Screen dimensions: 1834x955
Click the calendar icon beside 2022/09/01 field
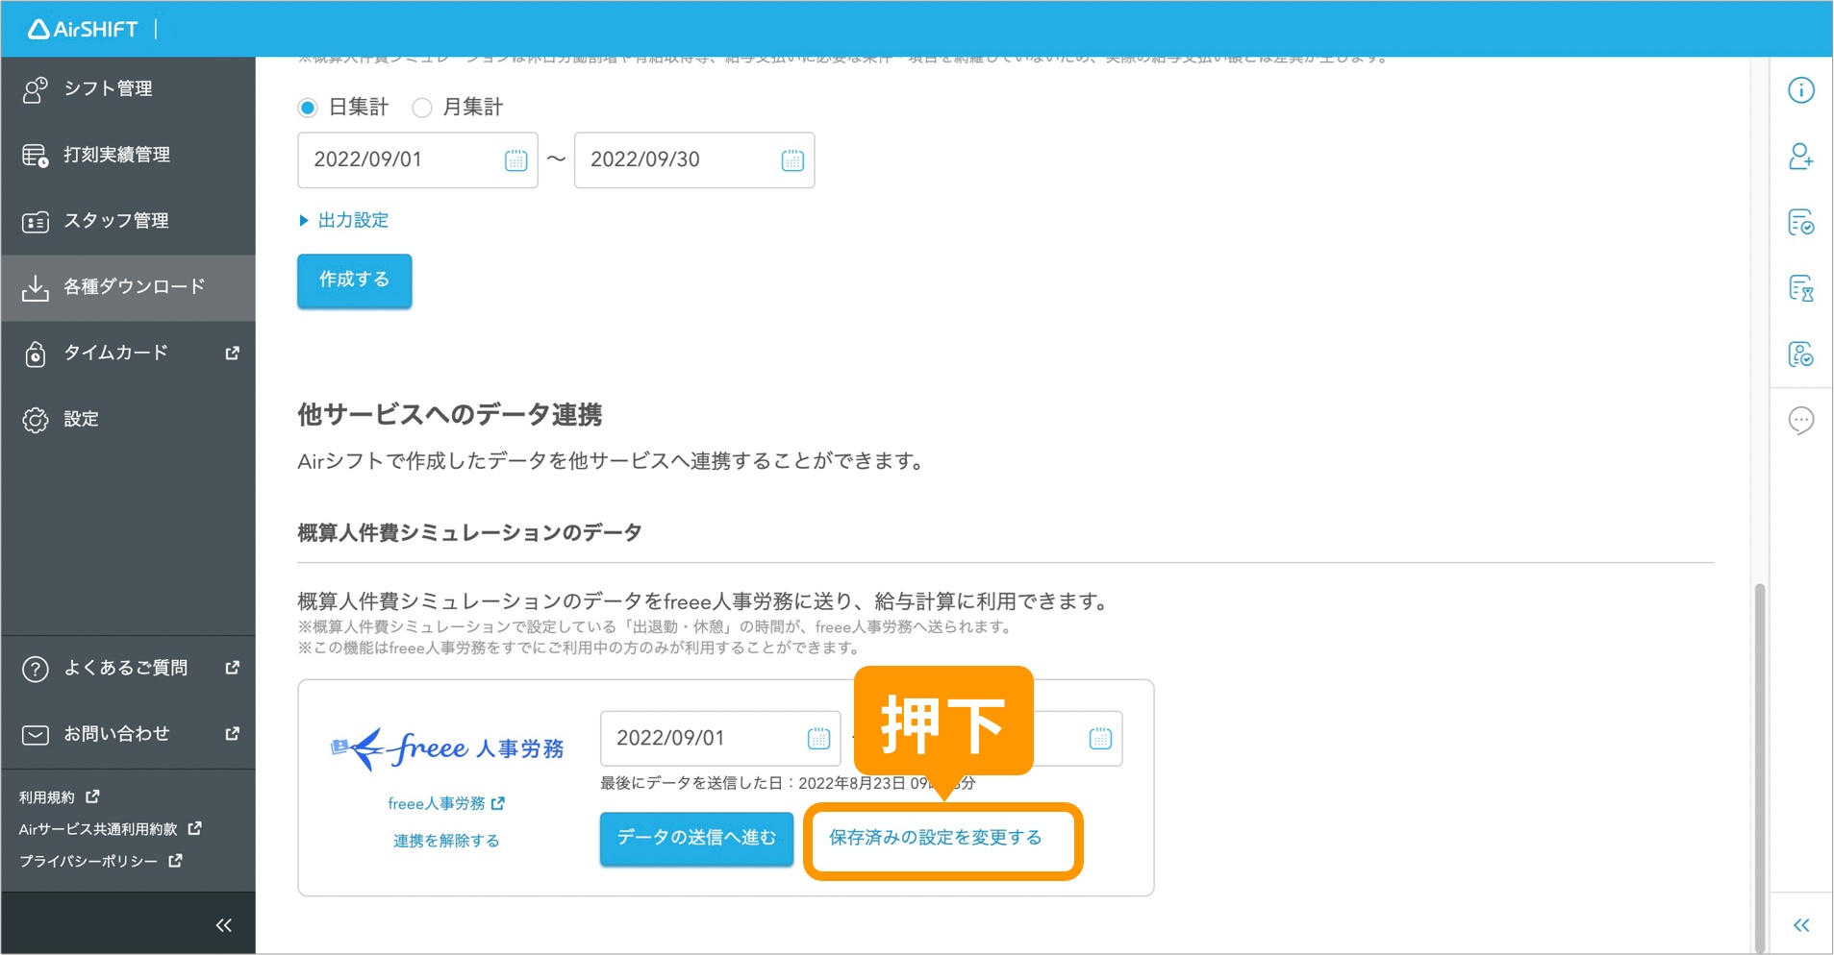pos(515,159)
